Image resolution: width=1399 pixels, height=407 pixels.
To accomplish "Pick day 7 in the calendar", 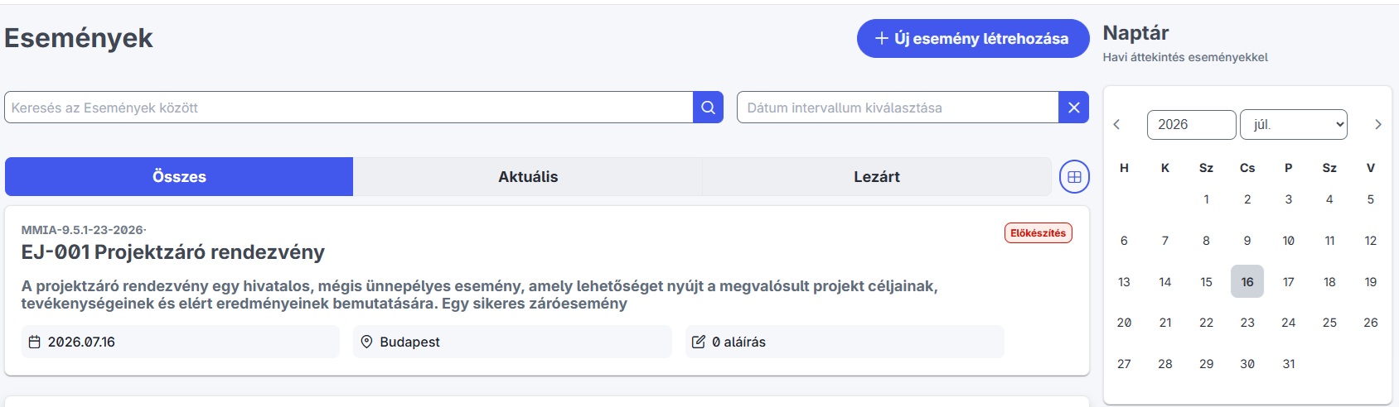I will tap(1165, 241).
